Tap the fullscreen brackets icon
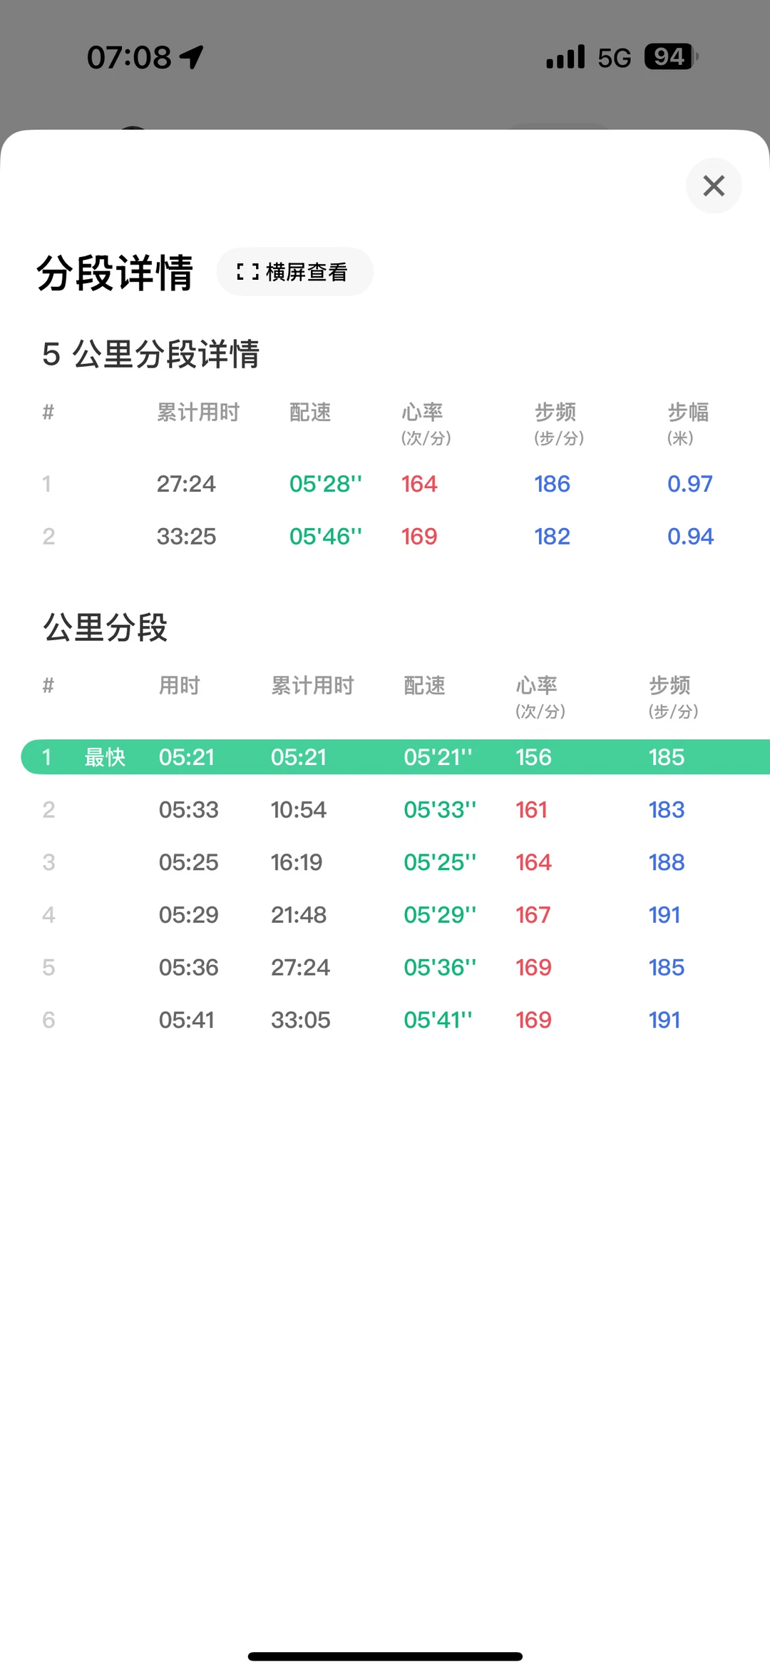Viewport: 770px width, 1675px height. tap(247, 272)
